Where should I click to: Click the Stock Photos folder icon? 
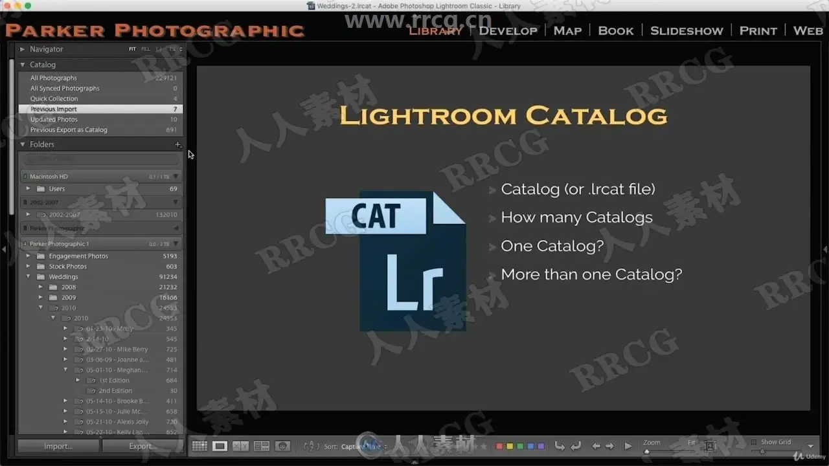(41, 267)
